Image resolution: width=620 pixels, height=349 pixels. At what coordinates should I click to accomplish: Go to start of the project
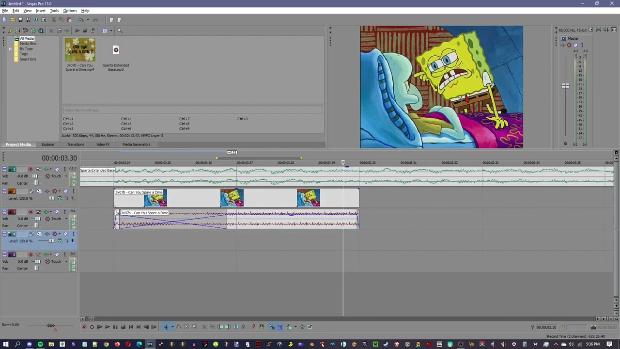pos(130,327)
